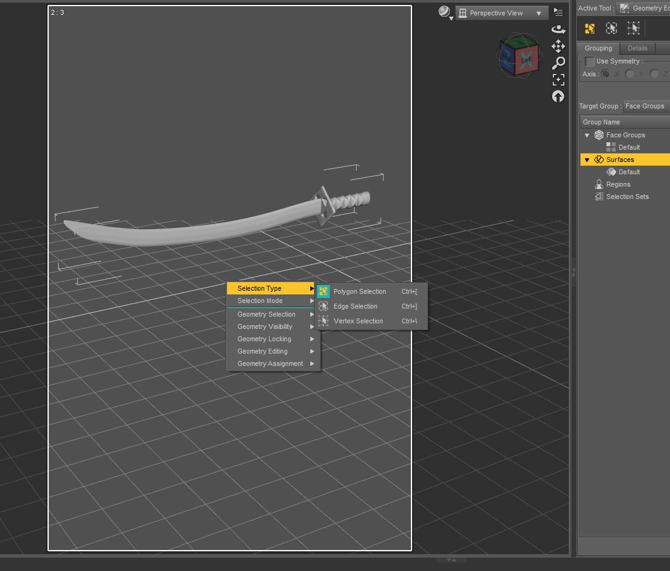Screen dimensions: 670x571
Task: Click the Geometry Editor active tool icon
Action: (x=624, y=8)
